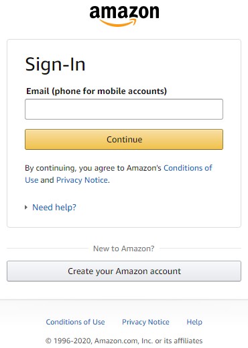Click the Email (phone for mobile accounts) label

click(97, 91)
